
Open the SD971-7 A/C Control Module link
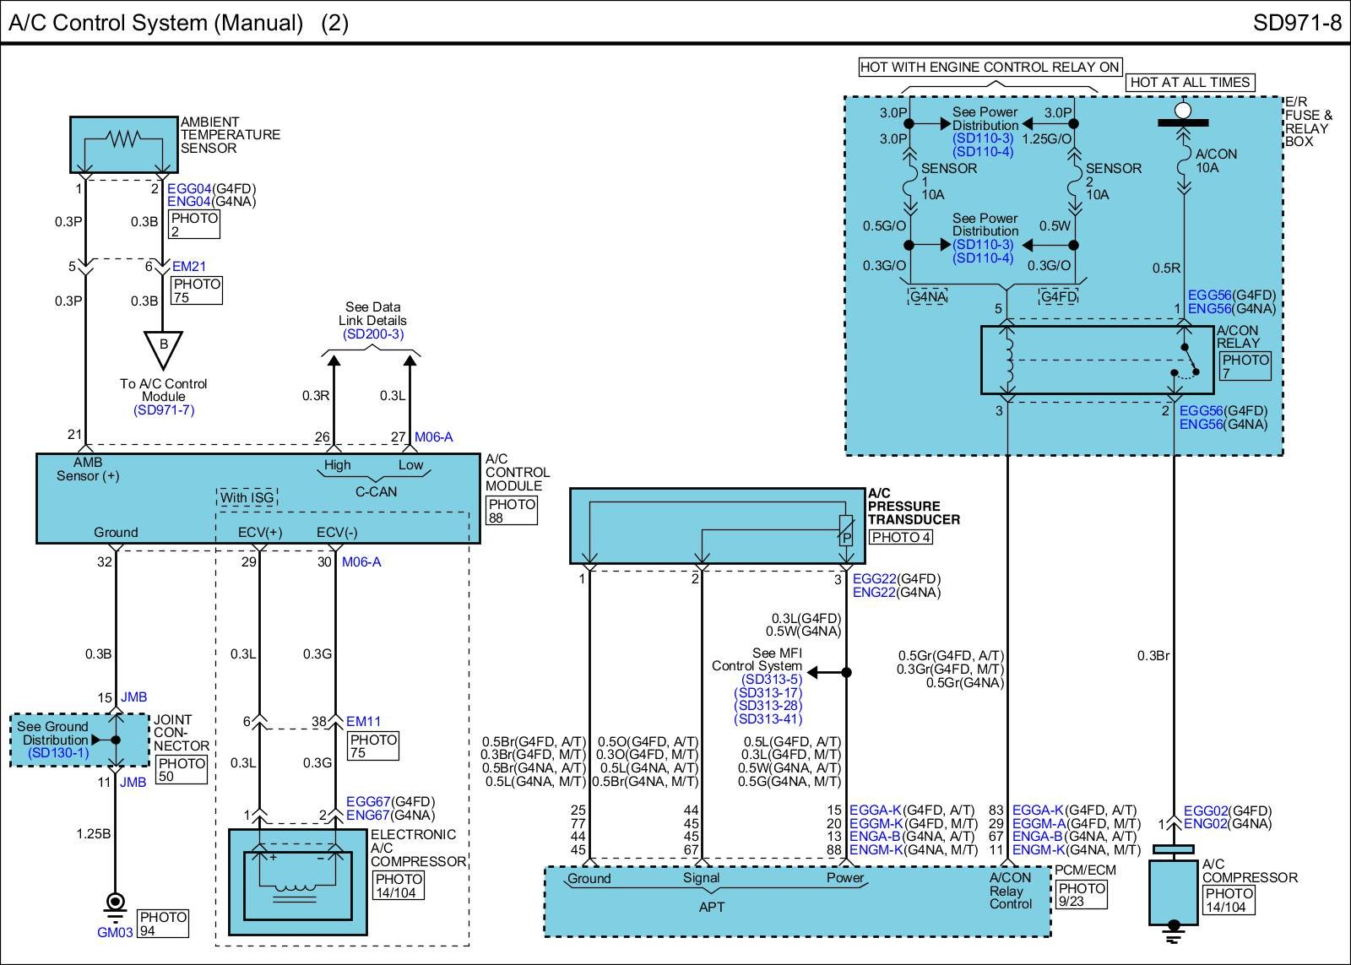pyautogui.click(x=164, y=410)
